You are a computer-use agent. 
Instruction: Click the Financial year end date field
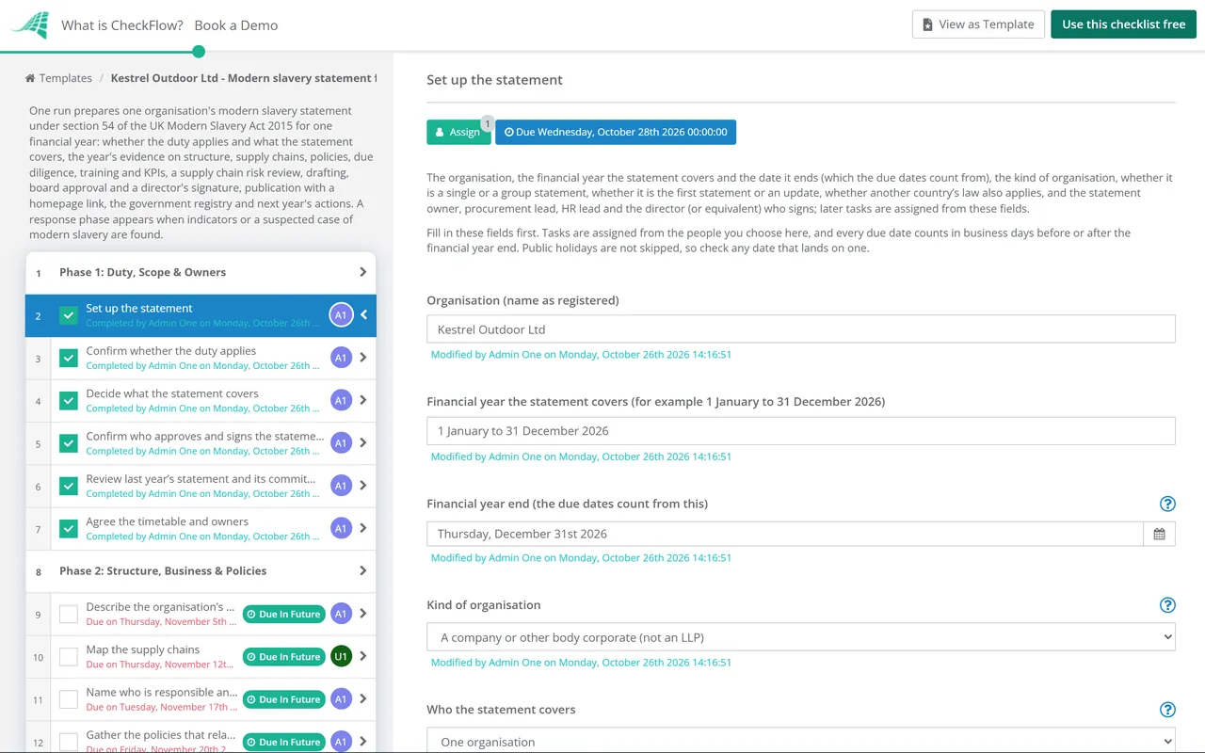click(785, 534)
